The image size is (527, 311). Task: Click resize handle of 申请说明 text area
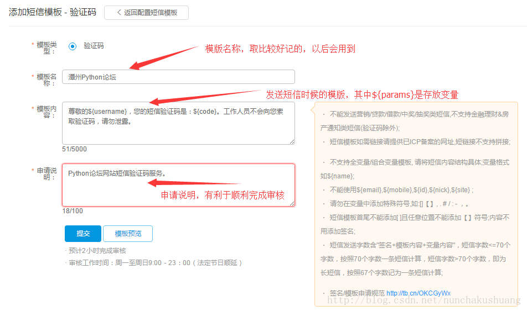(292, 203)
